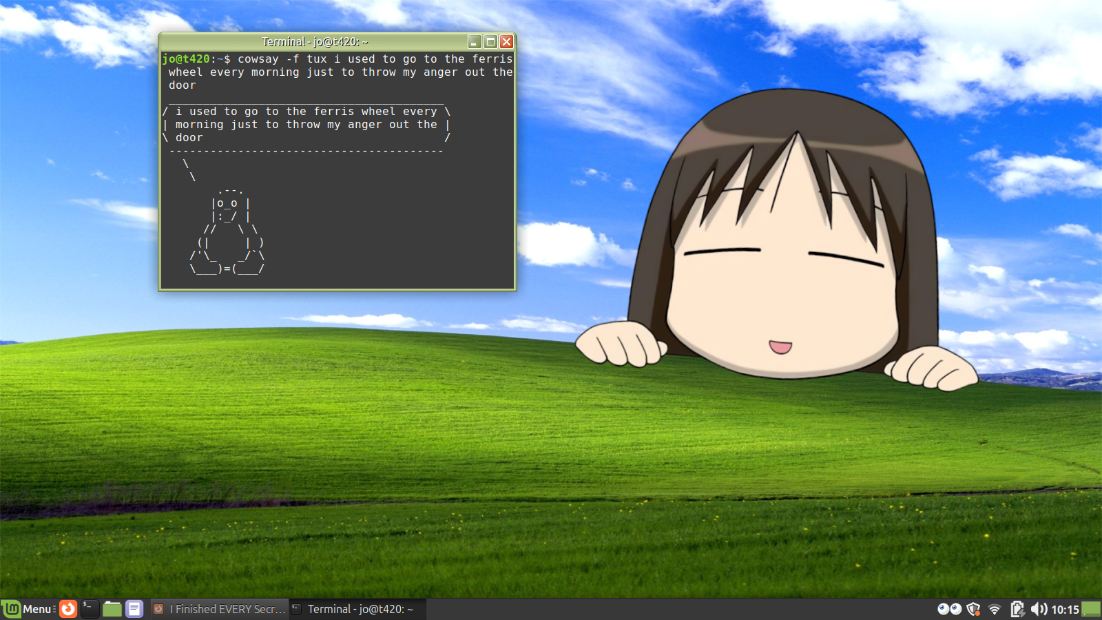The height and width of the screenshot is (620, 1102).
Task: Open the update manager shield icon
Action: 973,609
